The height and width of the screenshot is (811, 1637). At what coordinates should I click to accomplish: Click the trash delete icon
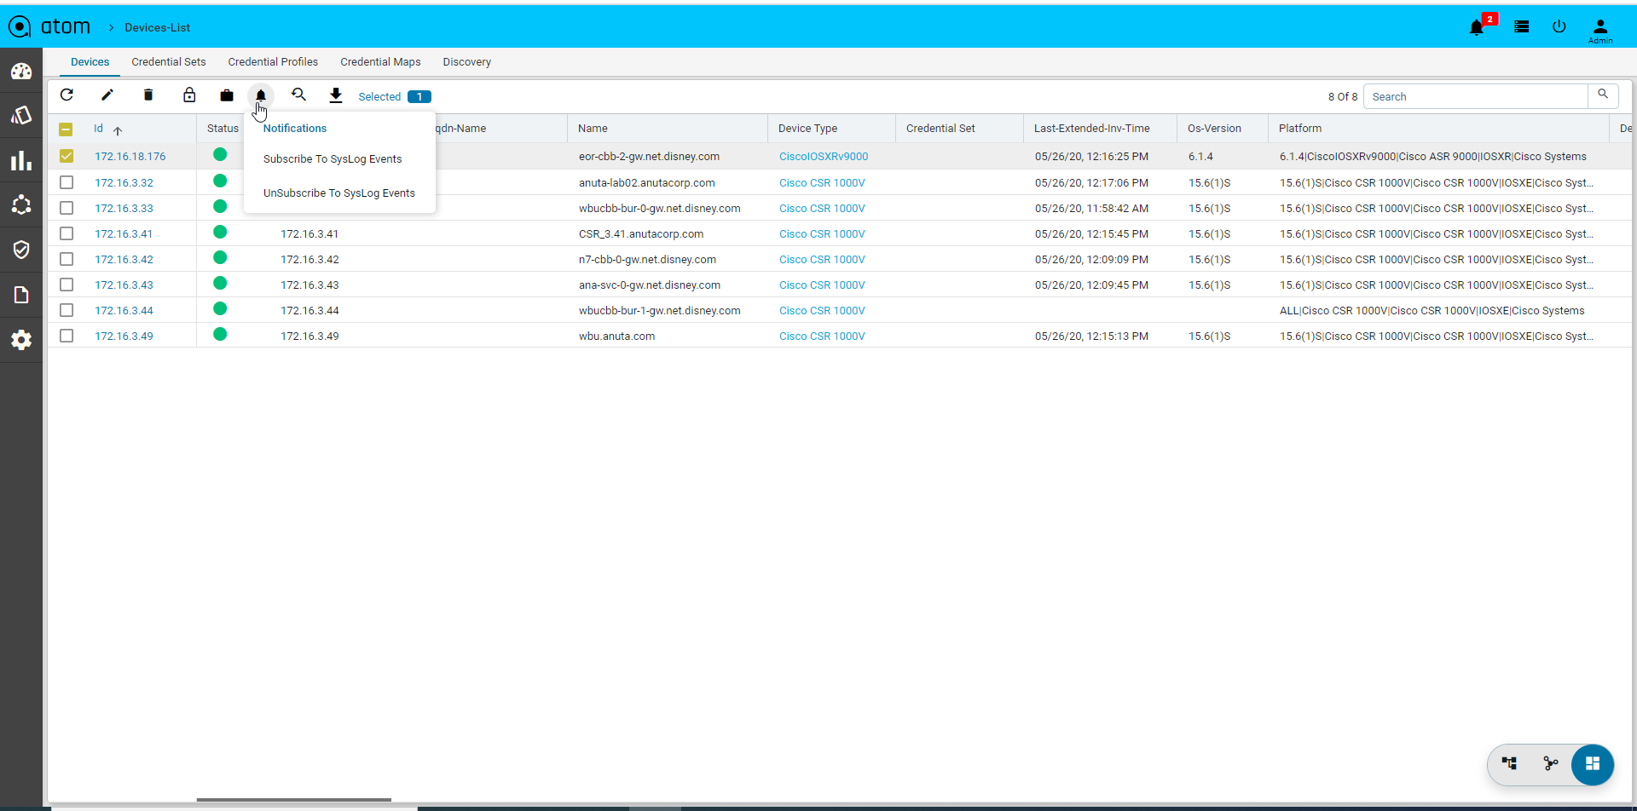click(x=148, y=95)
